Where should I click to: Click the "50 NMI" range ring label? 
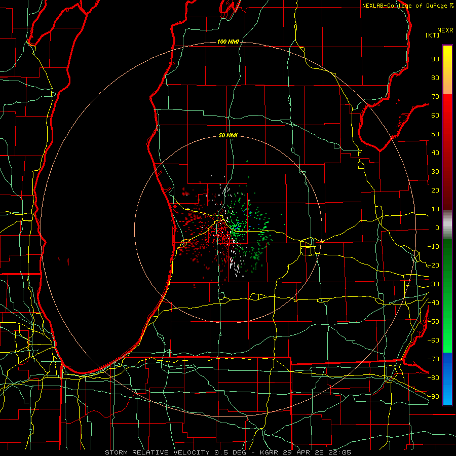click(x=228, y=135)
